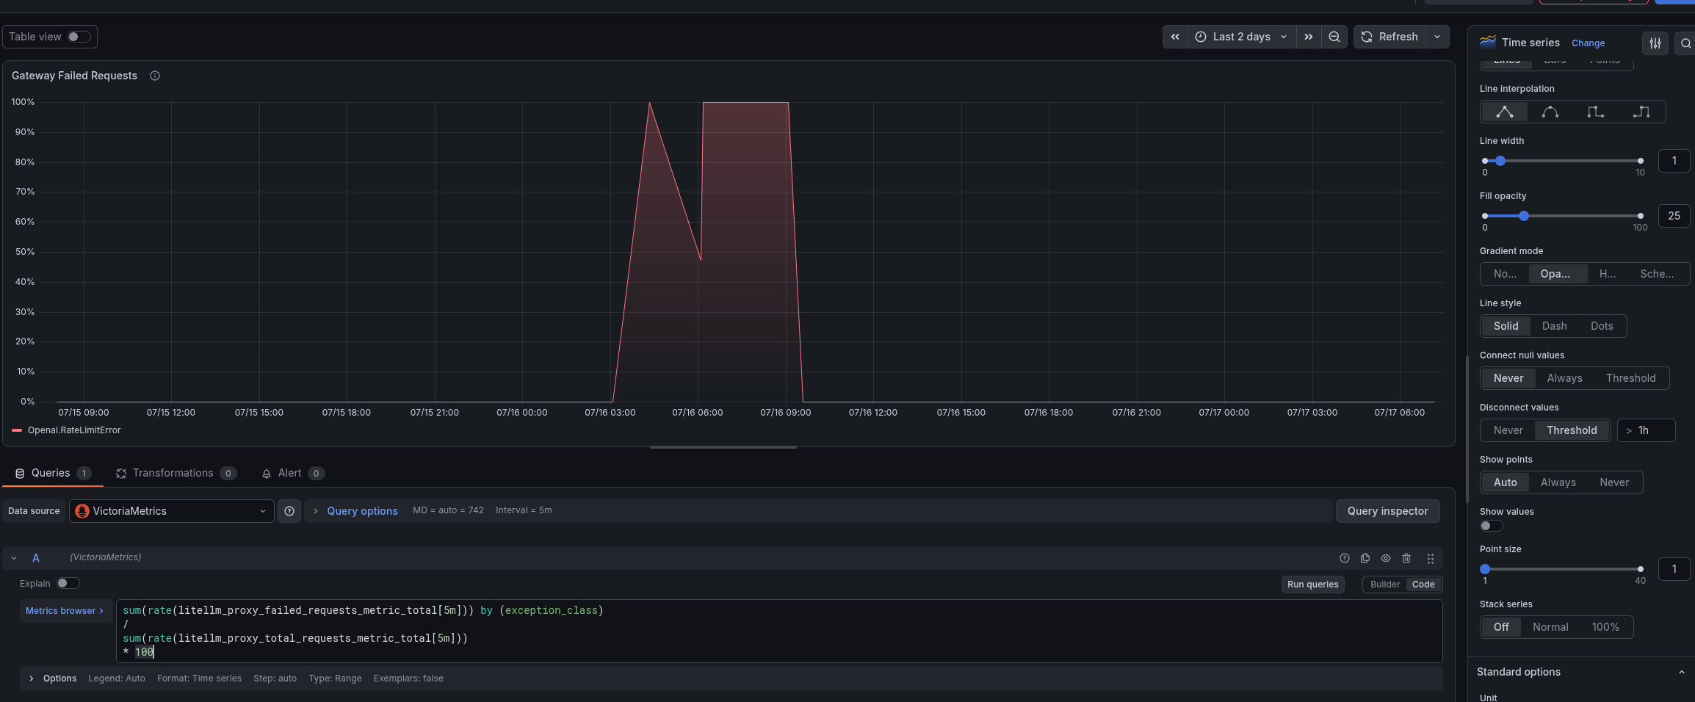Open the VictoriaMetrics data source dropdown
Viewport: 1695px width, 702px height.
point(172,511)
